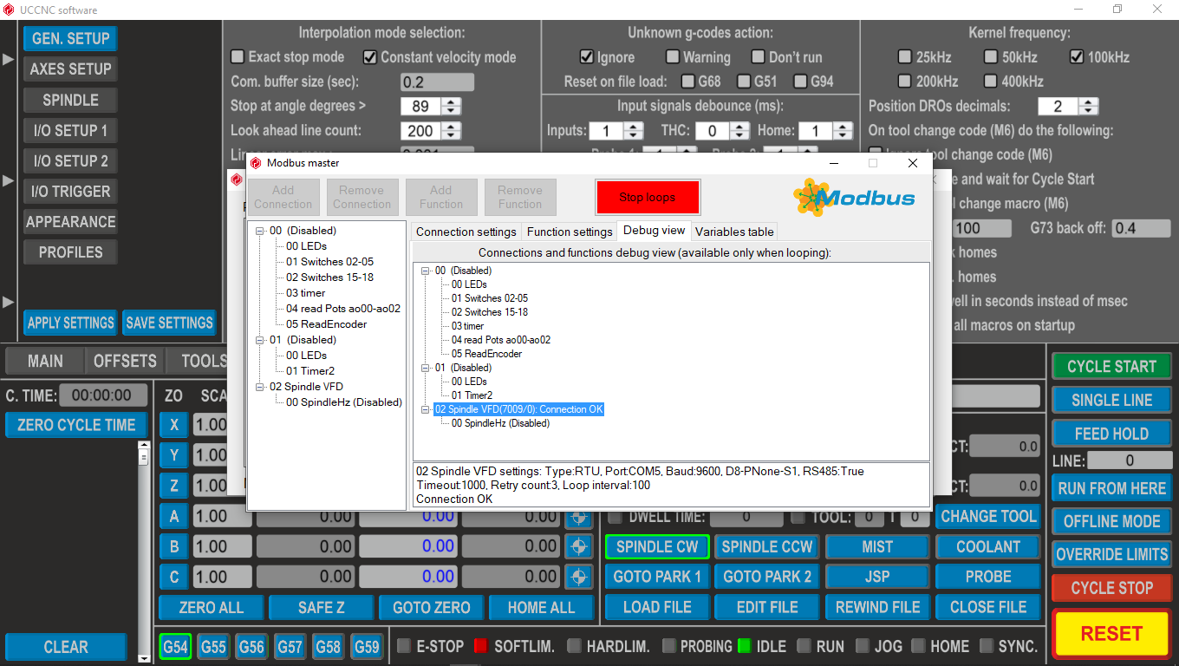Enable Exact stop mode

pyautogui.click(x=238, y=57)
